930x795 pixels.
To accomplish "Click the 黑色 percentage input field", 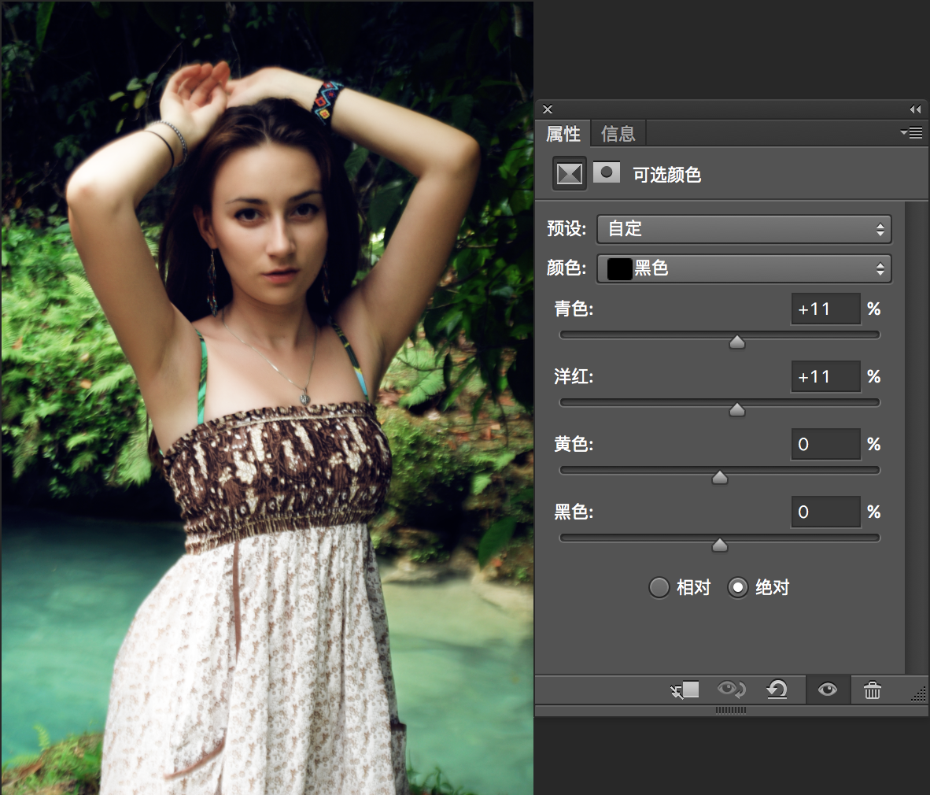I will tap(825, 512).
